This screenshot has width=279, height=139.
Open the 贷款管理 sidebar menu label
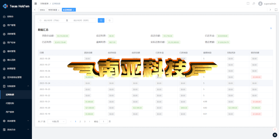11,34
